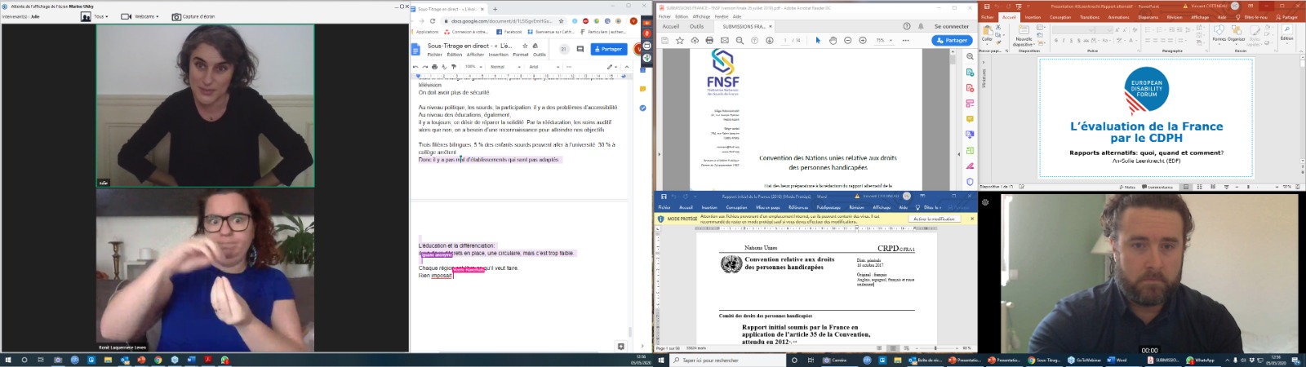Open the help question mark in Acrobat

pos(907,26)
